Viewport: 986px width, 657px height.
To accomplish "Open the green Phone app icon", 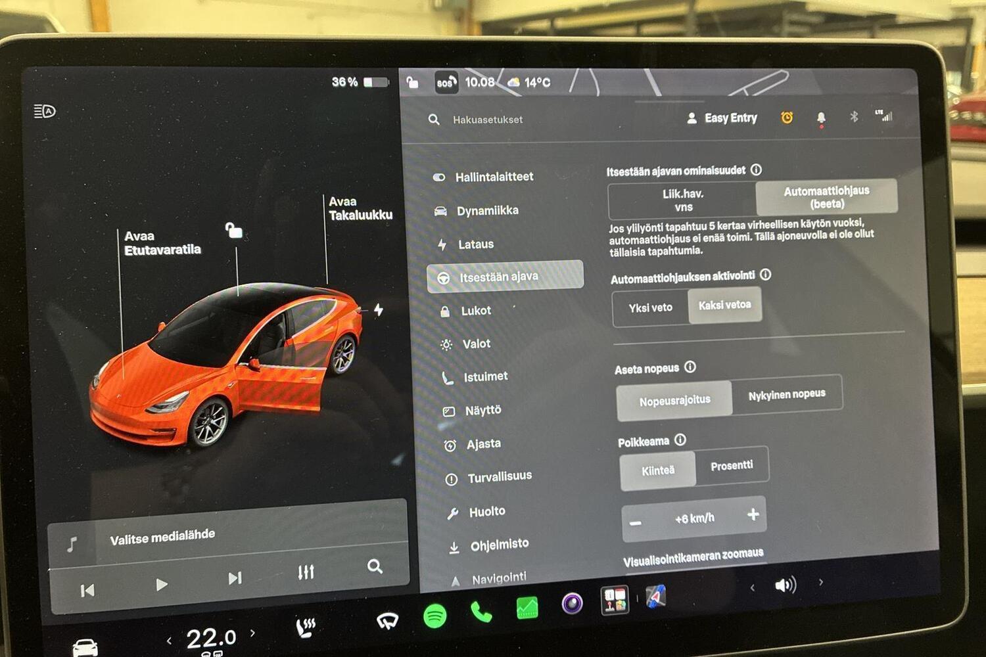I will (x=481, y=612).
